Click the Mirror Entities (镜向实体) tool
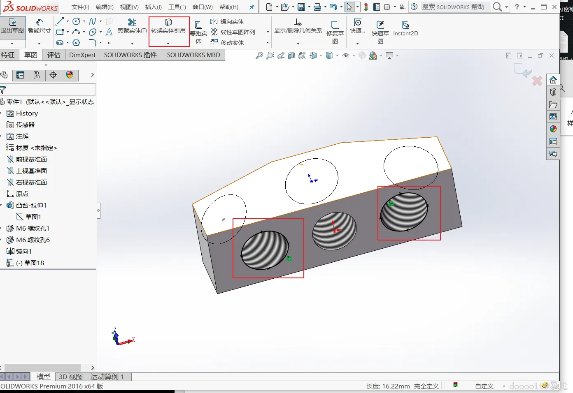573x393 pixels. pos(227,21)
